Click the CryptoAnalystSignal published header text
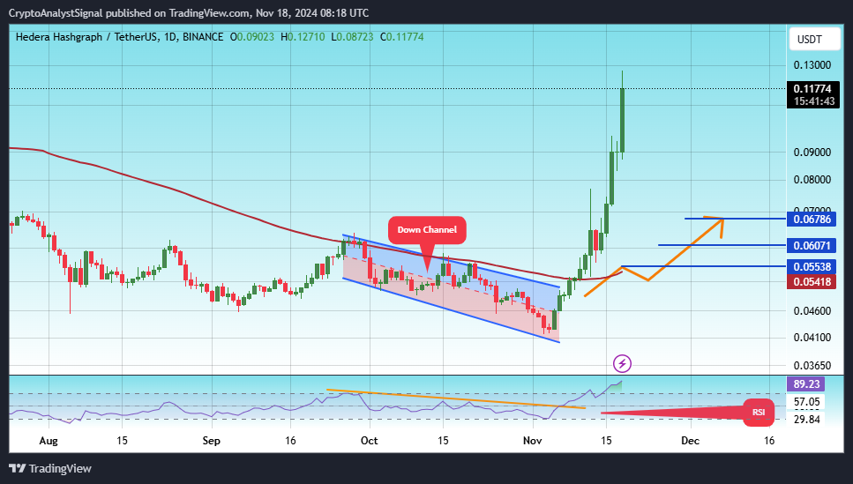This screenshot has height=484, width=853. pos(188,13)
